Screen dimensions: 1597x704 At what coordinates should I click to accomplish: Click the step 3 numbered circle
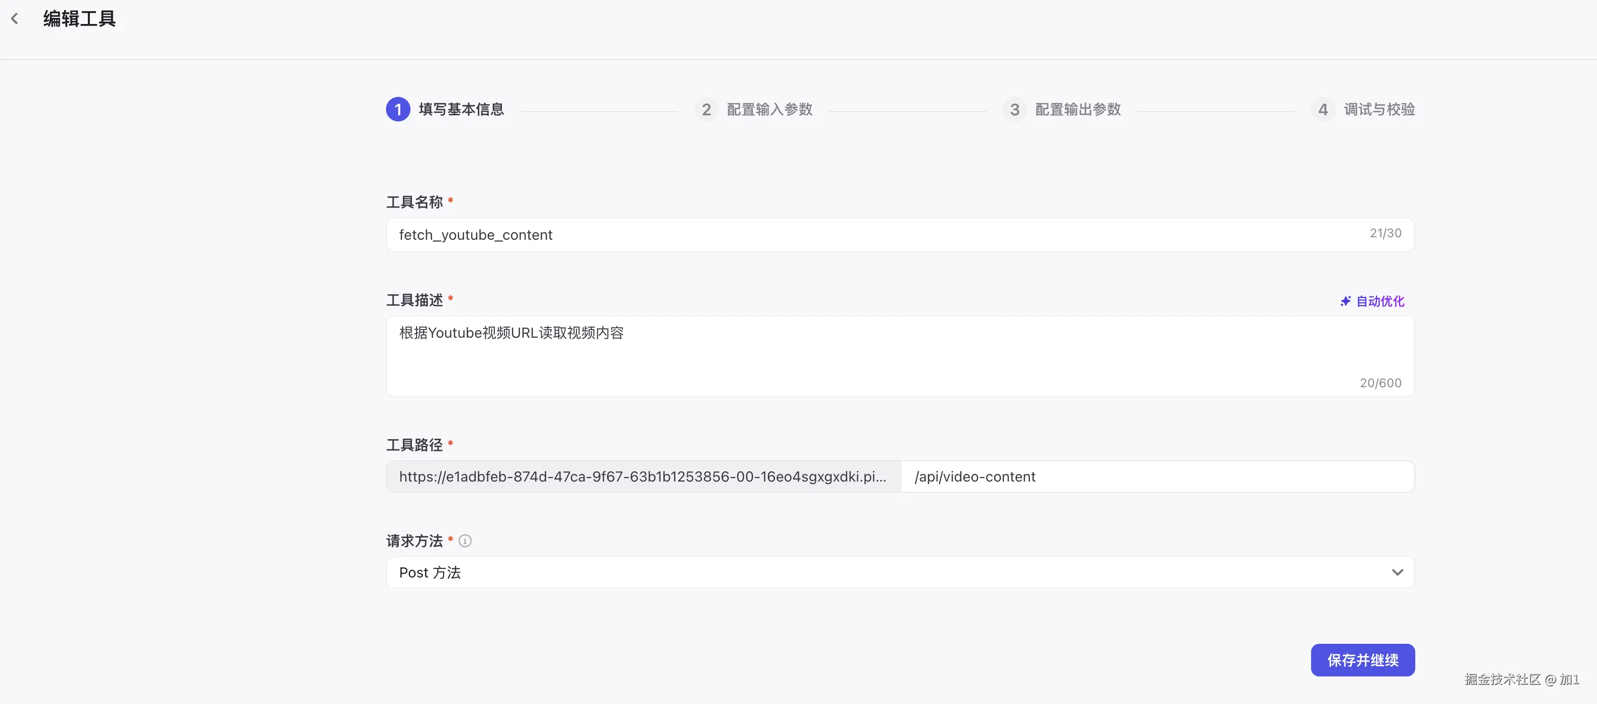click(x=1014, y=109)
